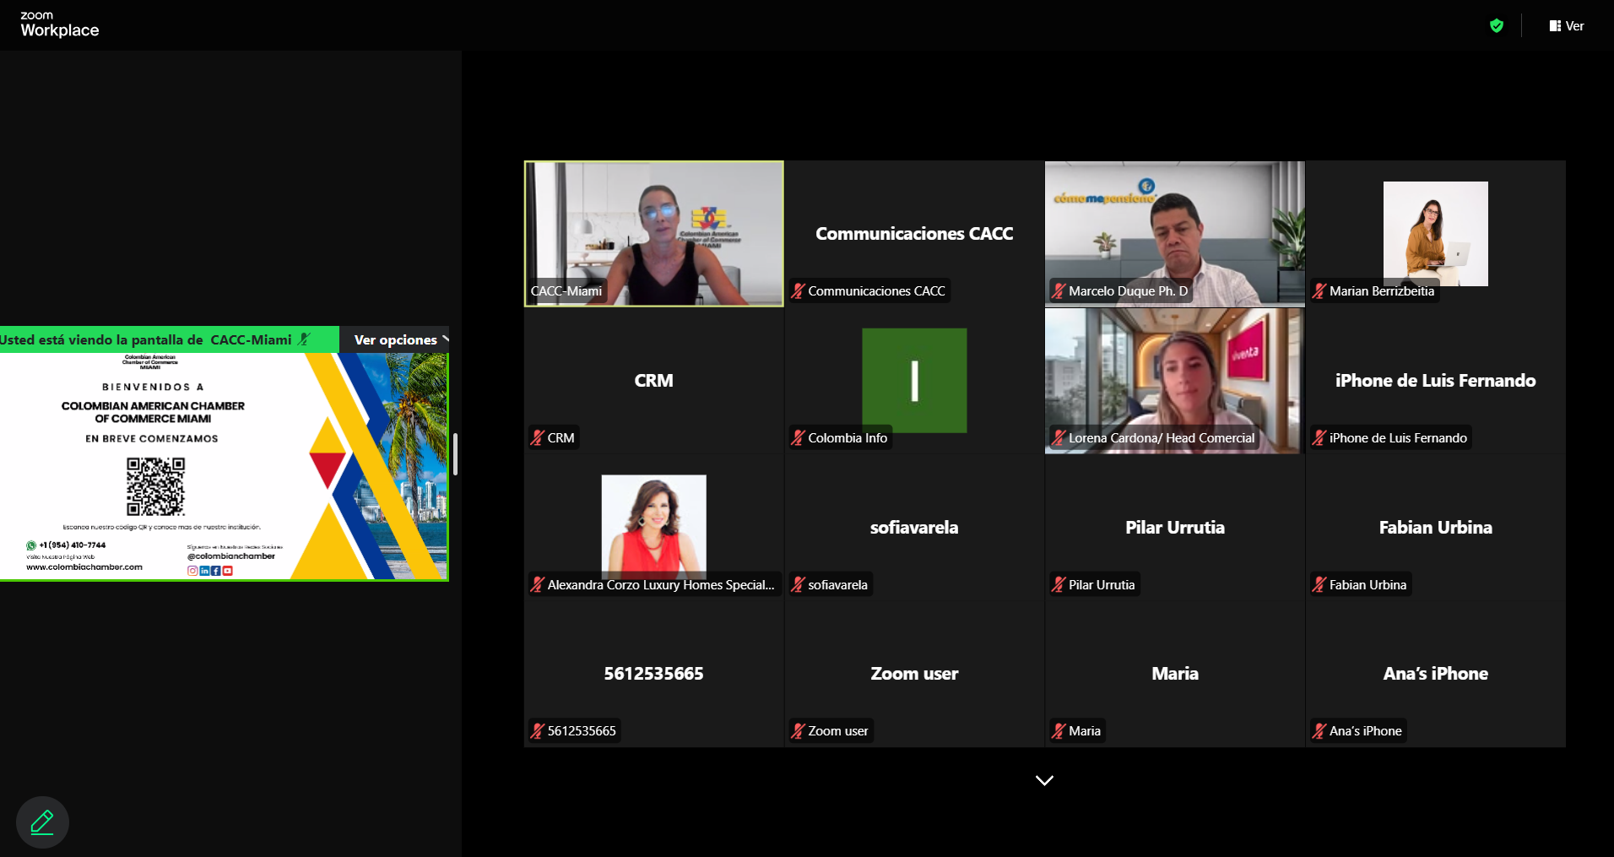The height and width of the screenshot is (857, 1614).
Task: Select the CACC-Miami video tile
Action: 653,234
